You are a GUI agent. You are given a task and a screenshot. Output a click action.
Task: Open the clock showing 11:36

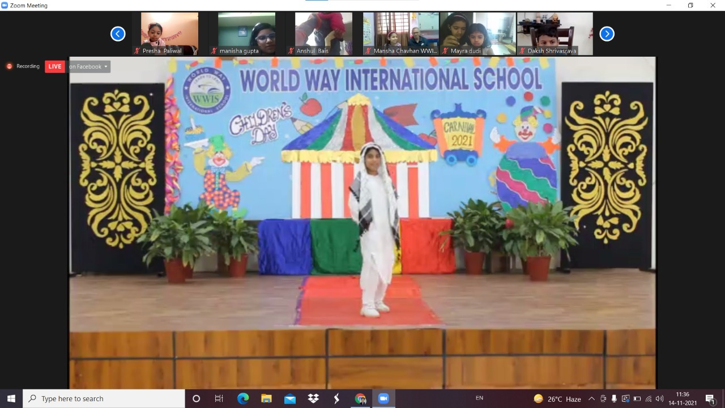pos(683,399)
